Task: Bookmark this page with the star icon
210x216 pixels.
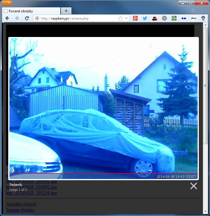Action: tap(120, 18)
